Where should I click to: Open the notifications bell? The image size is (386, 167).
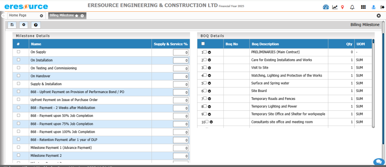click(352, 7)
